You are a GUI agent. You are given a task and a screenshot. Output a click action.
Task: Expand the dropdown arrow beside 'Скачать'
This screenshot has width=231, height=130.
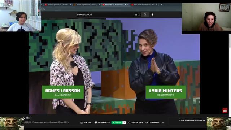coord(124,123)
